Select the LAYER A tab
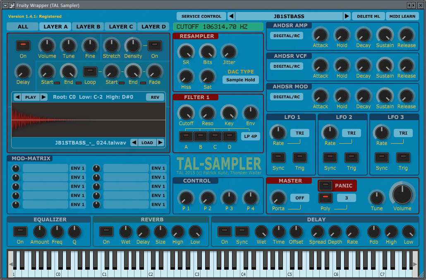426x280 pixels. pyautogui.click(x=55, y=26)
